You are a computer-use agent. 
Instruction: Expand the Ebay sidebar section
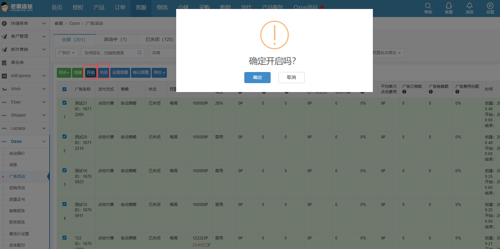click(x=44, y=102)
